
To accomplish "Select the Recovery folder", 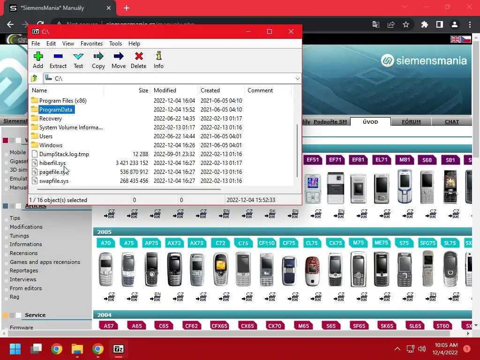I will (51, 119).
